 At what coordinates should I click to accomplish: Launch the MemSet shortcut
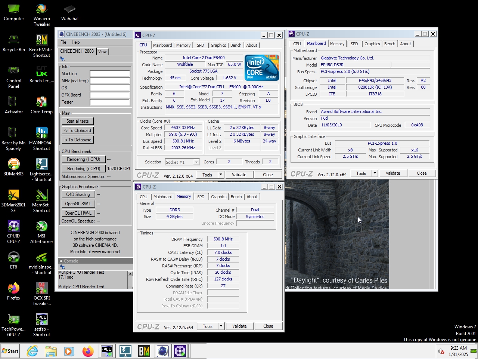(42, 201)
